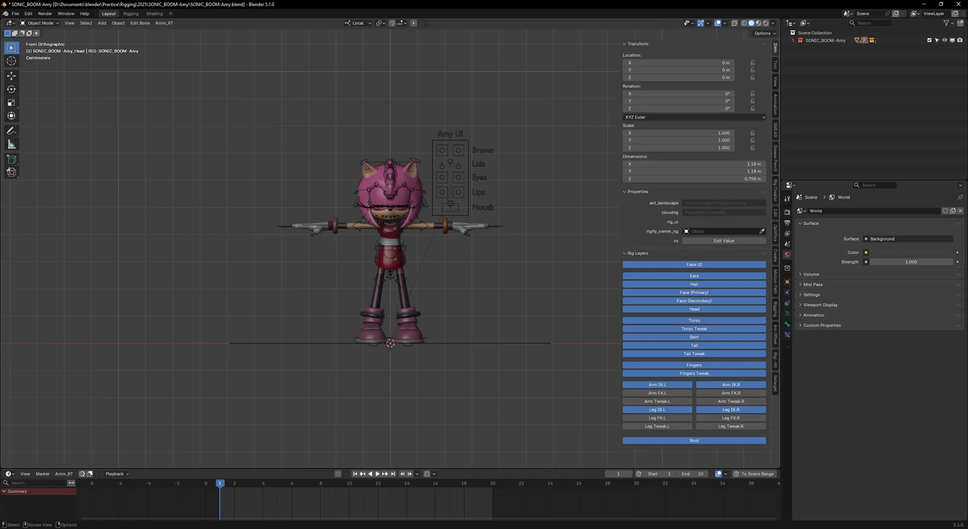Screen dimensions: 968x529
Task: Toggle the Torso Tweak rig layer
Action: pyautogui.click(x=694, y=329)
